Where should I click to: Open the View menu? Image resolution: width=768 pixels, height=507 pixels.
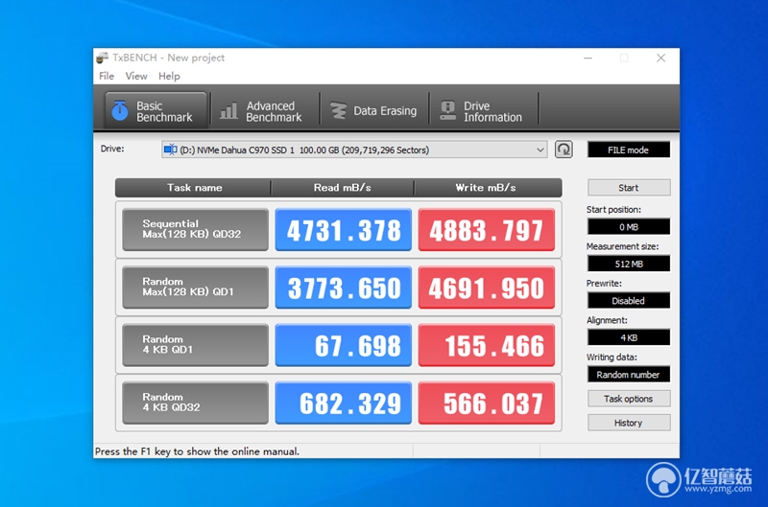(x=136, y=77)
